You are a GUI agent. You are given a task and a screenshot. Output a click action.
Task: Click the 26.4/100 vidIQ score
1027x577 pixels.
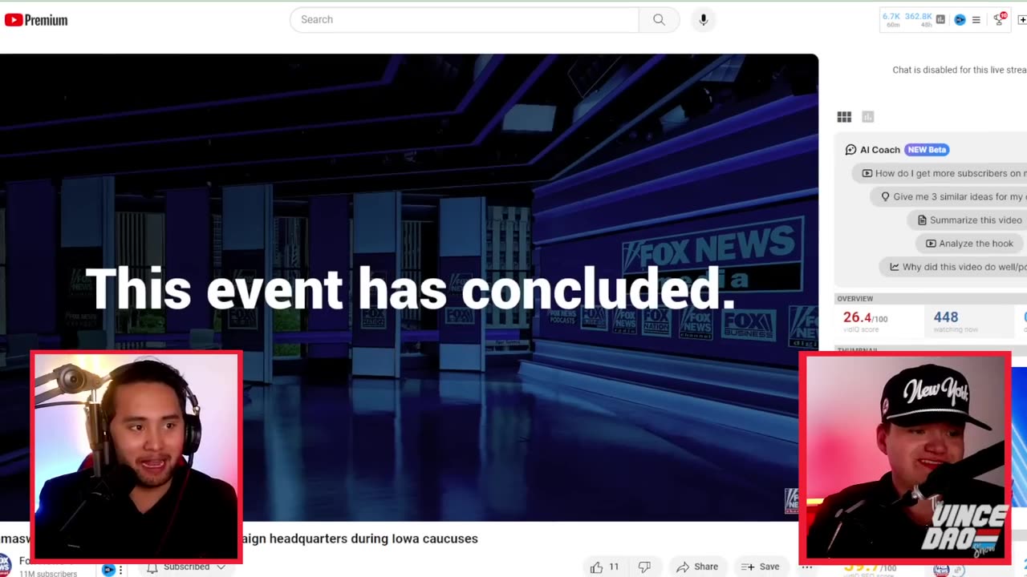pos(865,317)
